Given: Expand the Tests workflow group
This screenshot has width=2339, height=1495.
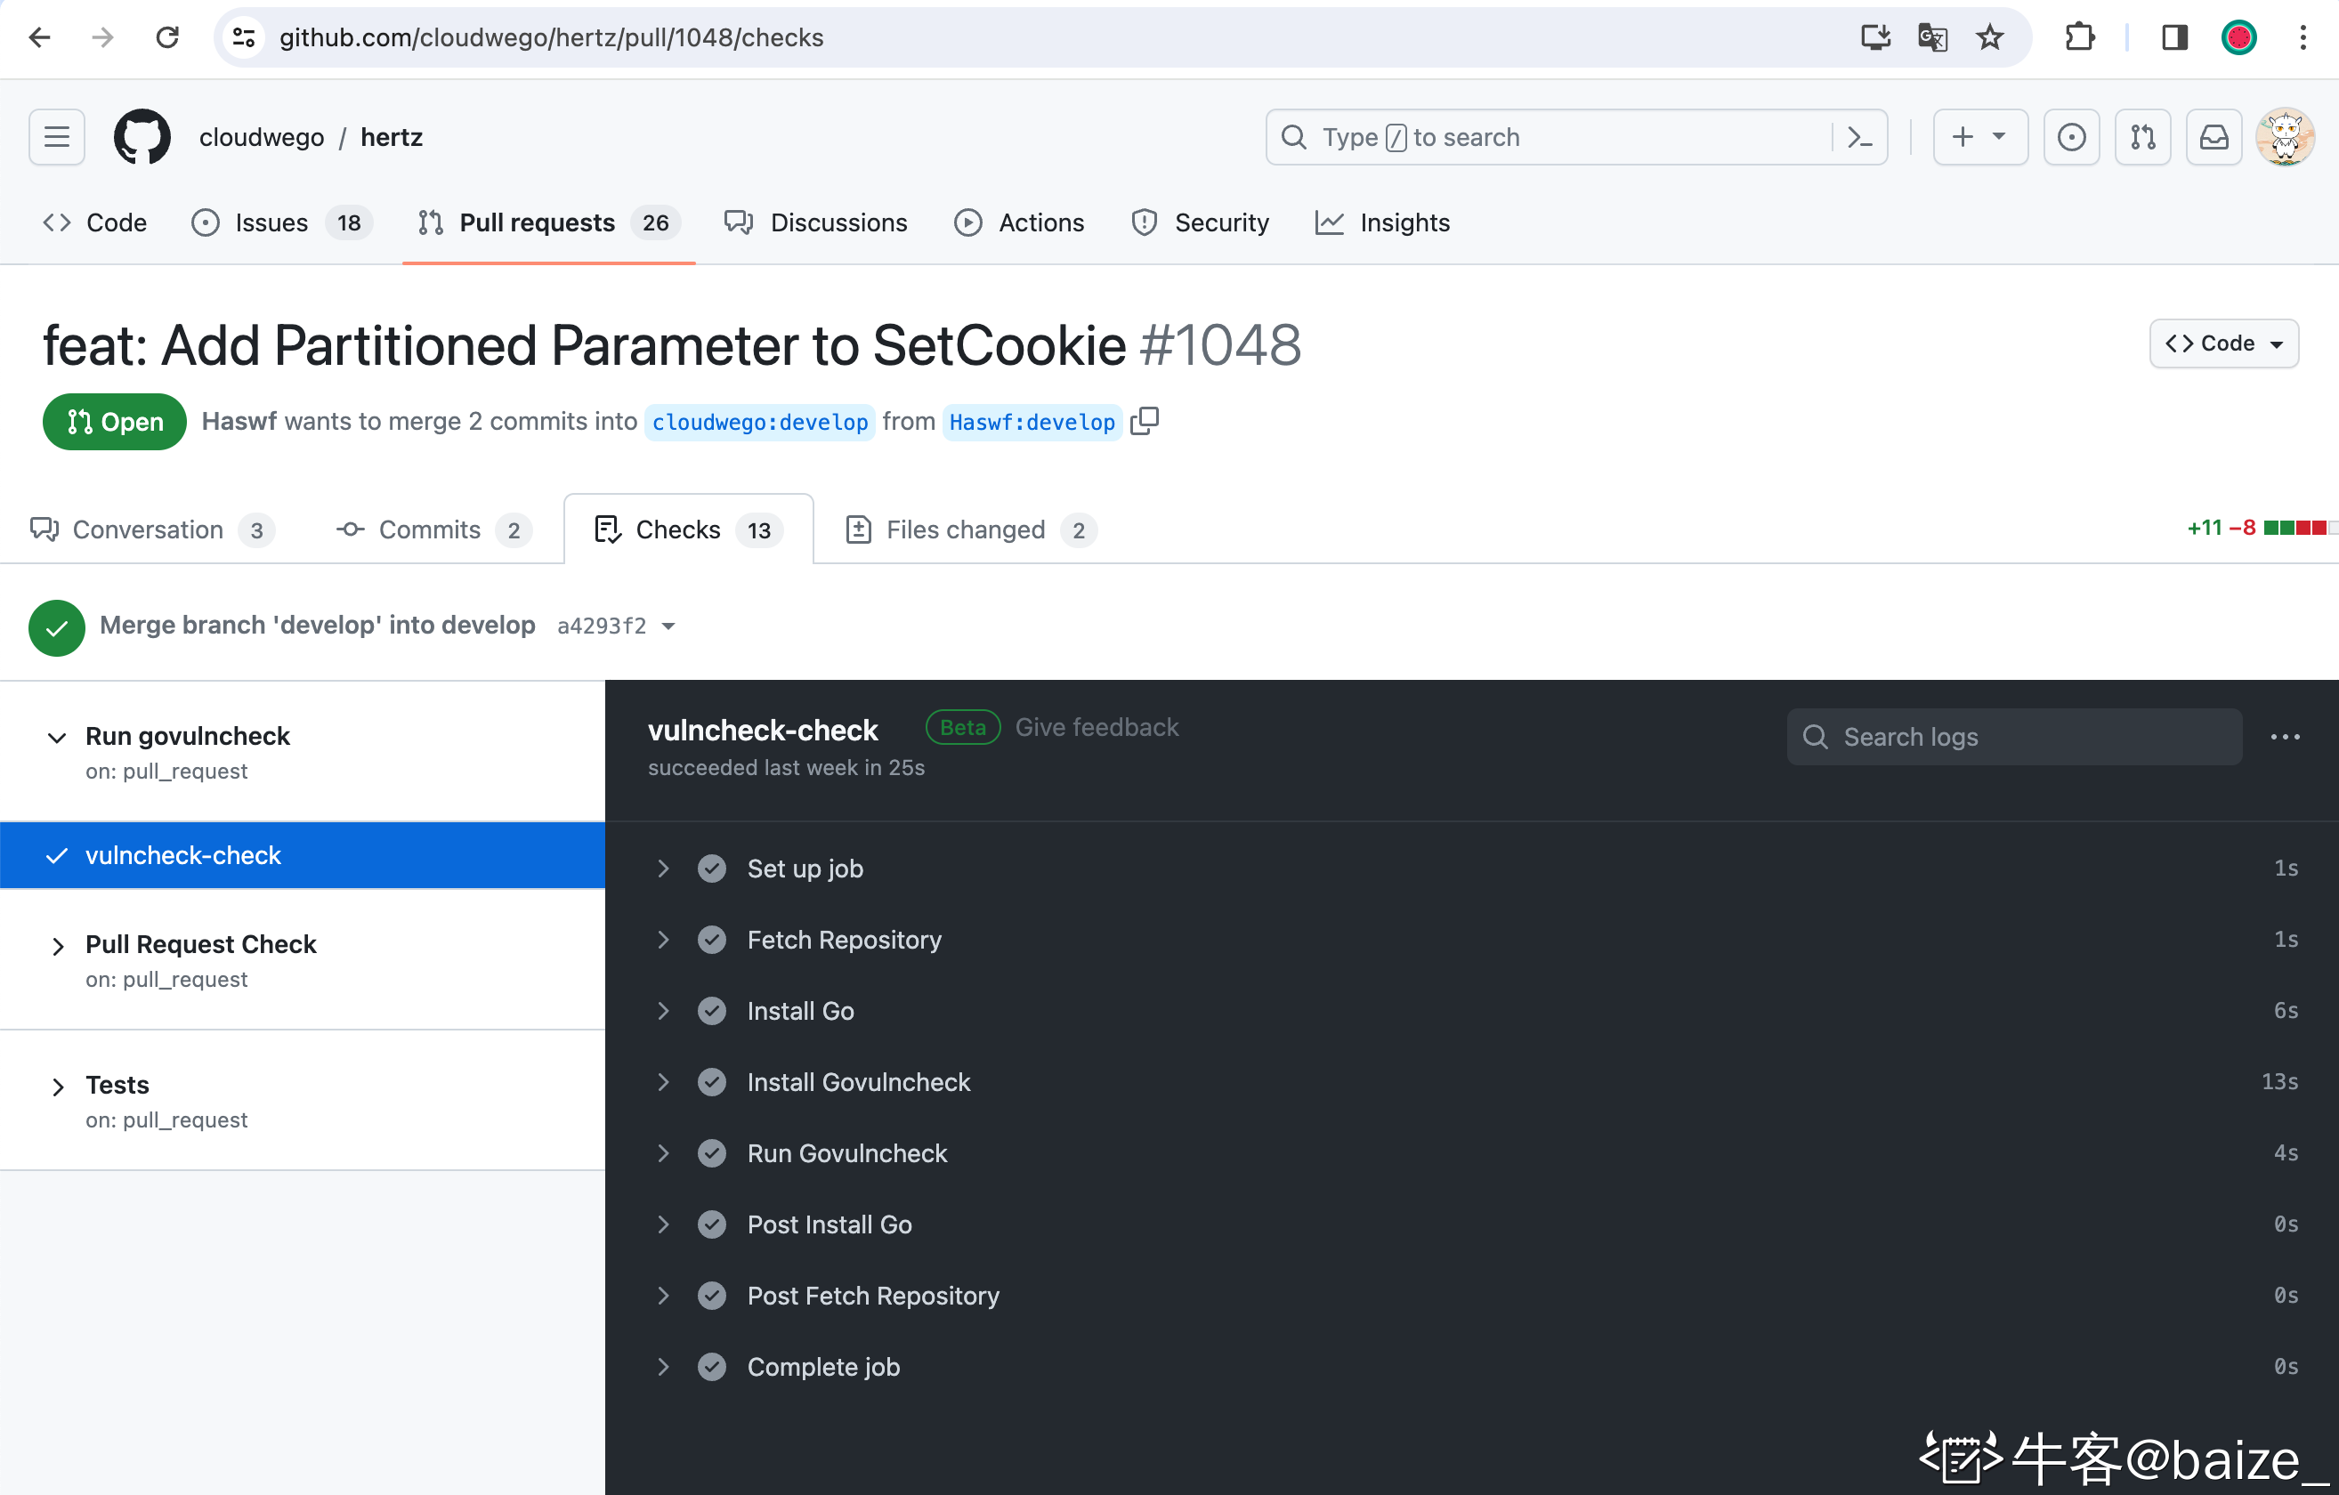Looking at the screenshot, I should click(57, 1086).
